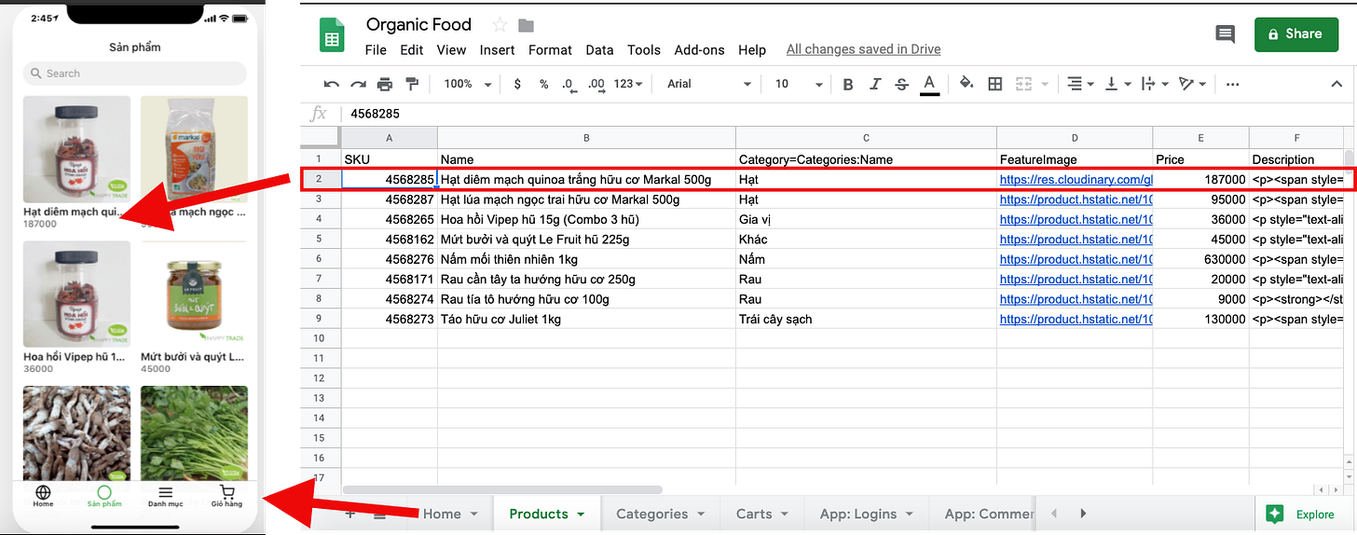The image size is (1357, 535).
Task: Open the fill color picker
Action: pyautogui.click(x=966, y=84)
